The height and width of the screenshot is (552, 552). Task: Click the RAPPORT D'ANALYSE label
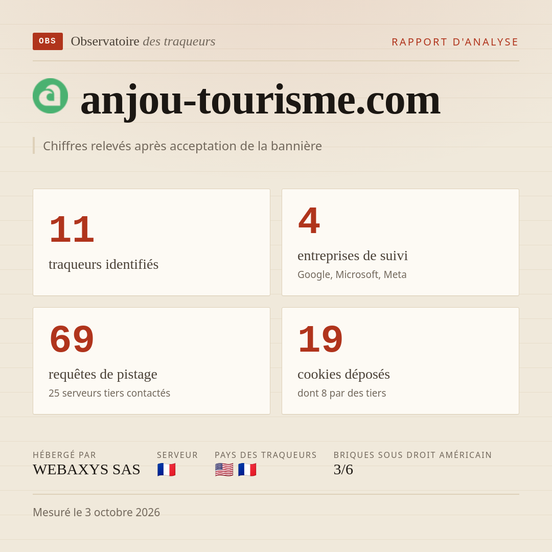[455, 42]
